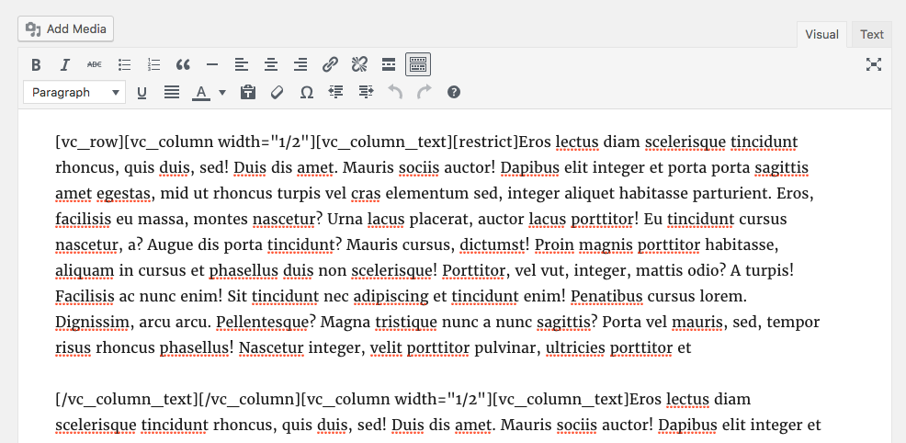Screen dimensions: 906x443
Task: Insert Read More tag
Action: click(389, 64)
